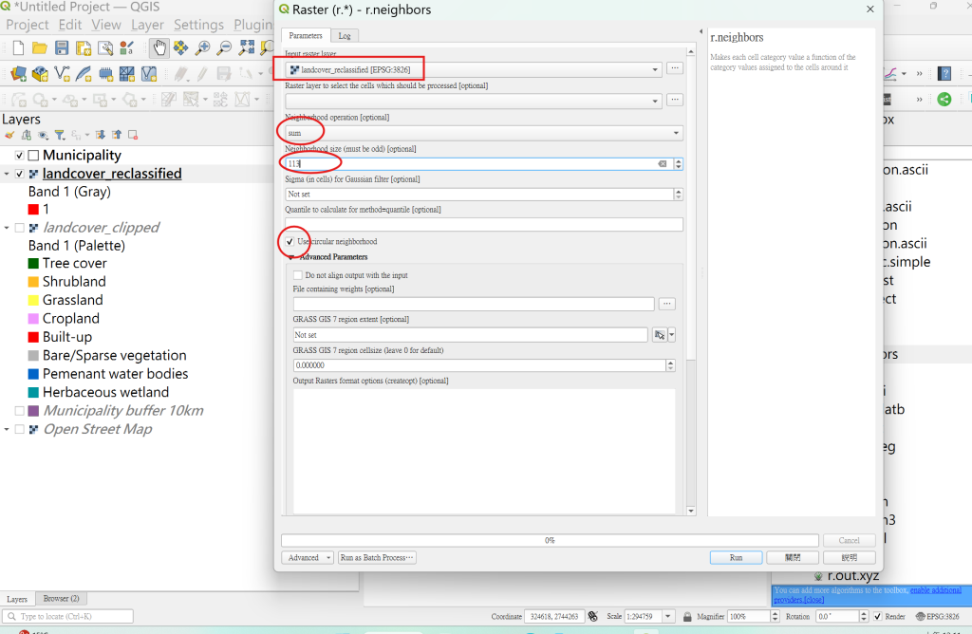Image resolution: width=972 pixels, height=634 pixels.
Task: Save project using the floppy disk icon
Action: [x=62, y=47]
